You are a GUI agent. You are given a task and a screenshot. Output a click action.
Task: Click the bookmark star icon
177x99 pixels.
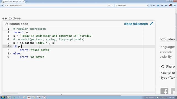pyautogui.click(x=150, y=5)
